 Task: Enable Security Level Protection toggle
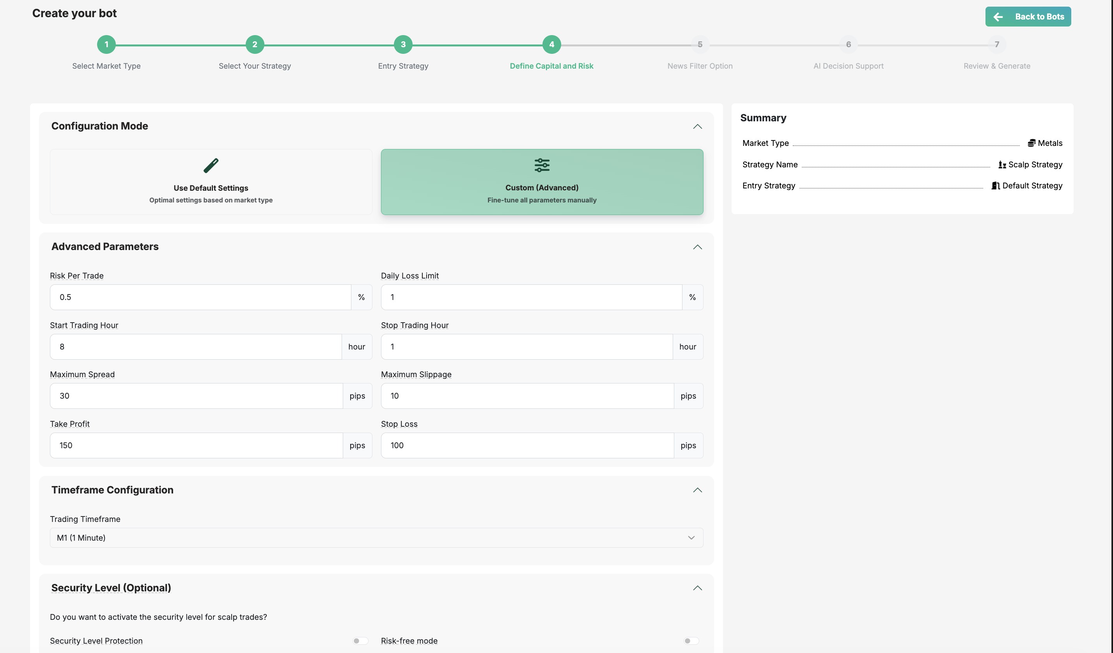[x=360, y=641]
